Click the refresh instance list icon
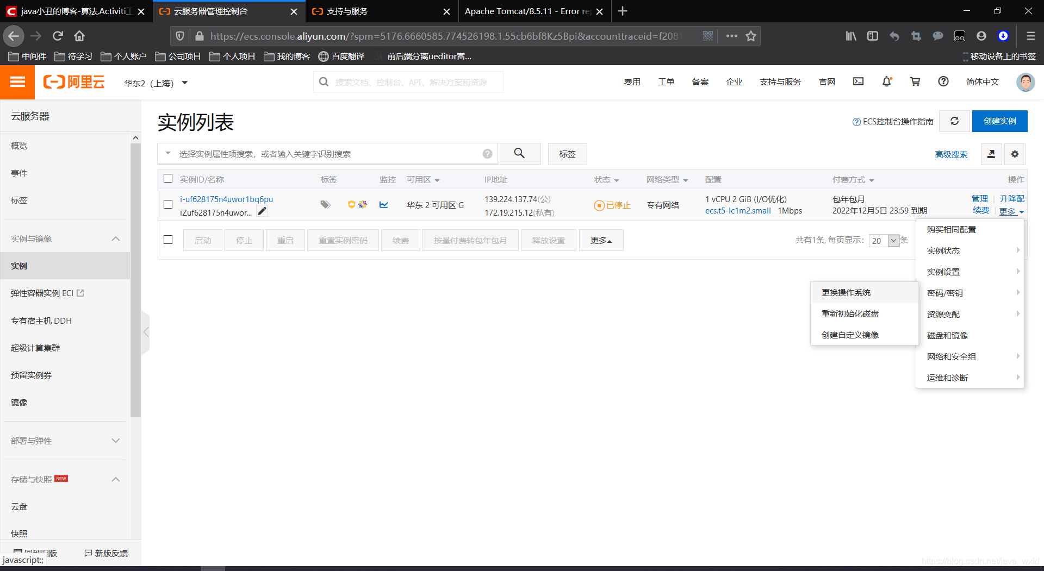Image resolution: width=1044 pixels, height=571 pixels. pyautogui.click(x=954, y=121)
